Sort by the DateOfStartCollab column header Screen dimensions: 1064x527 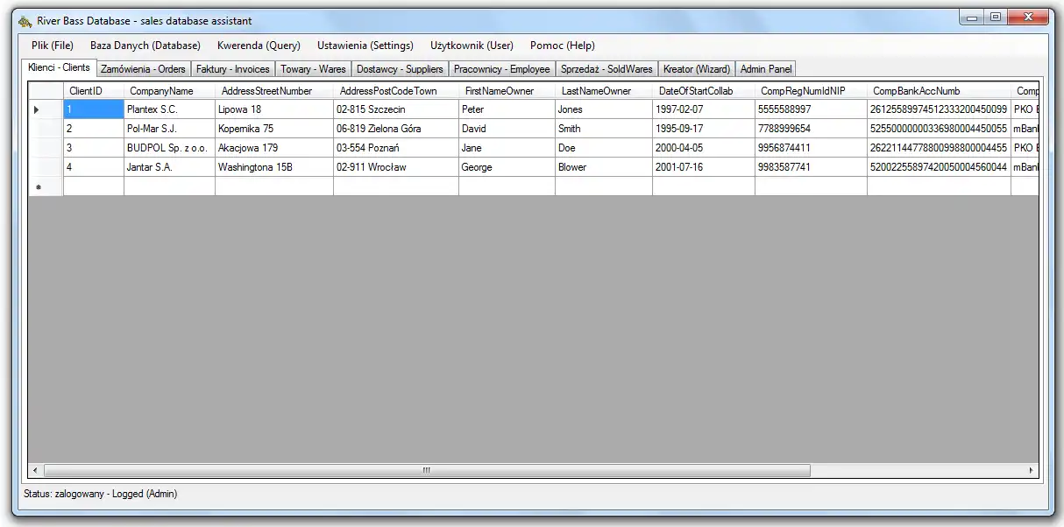pos(704,91)
